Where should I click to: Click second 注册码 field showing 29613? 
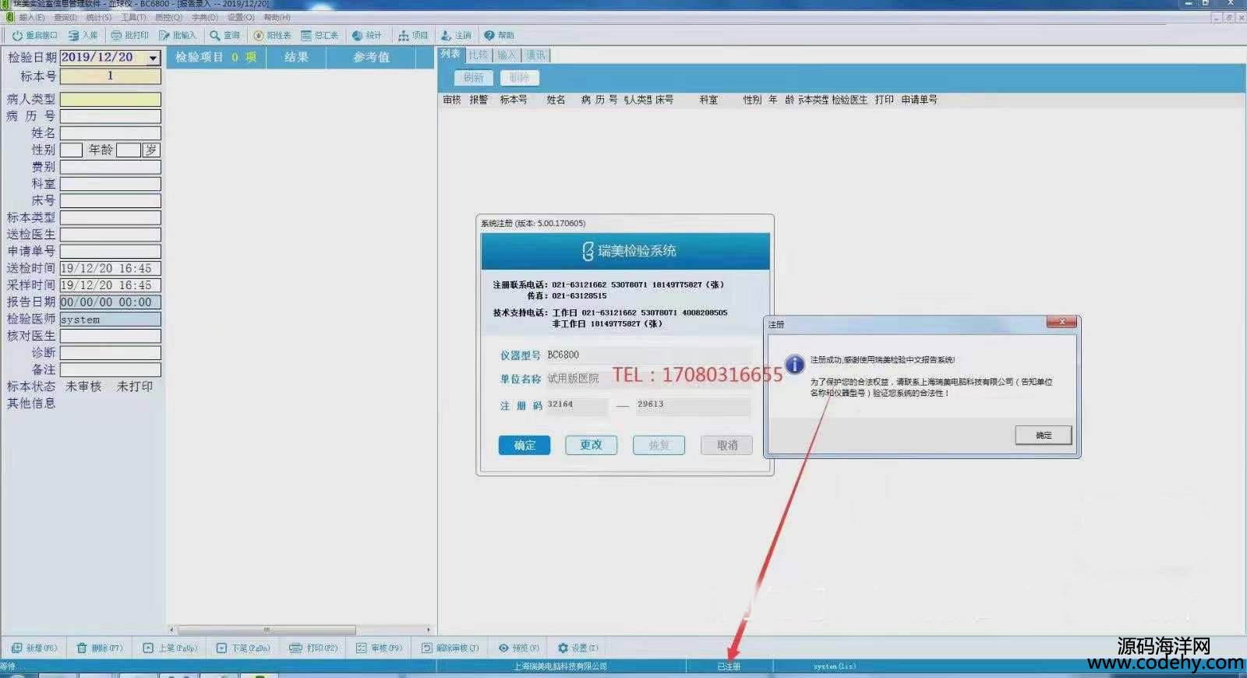693,405
